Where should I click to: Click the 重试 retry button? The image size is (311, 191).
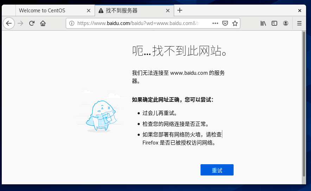[217, 170]
